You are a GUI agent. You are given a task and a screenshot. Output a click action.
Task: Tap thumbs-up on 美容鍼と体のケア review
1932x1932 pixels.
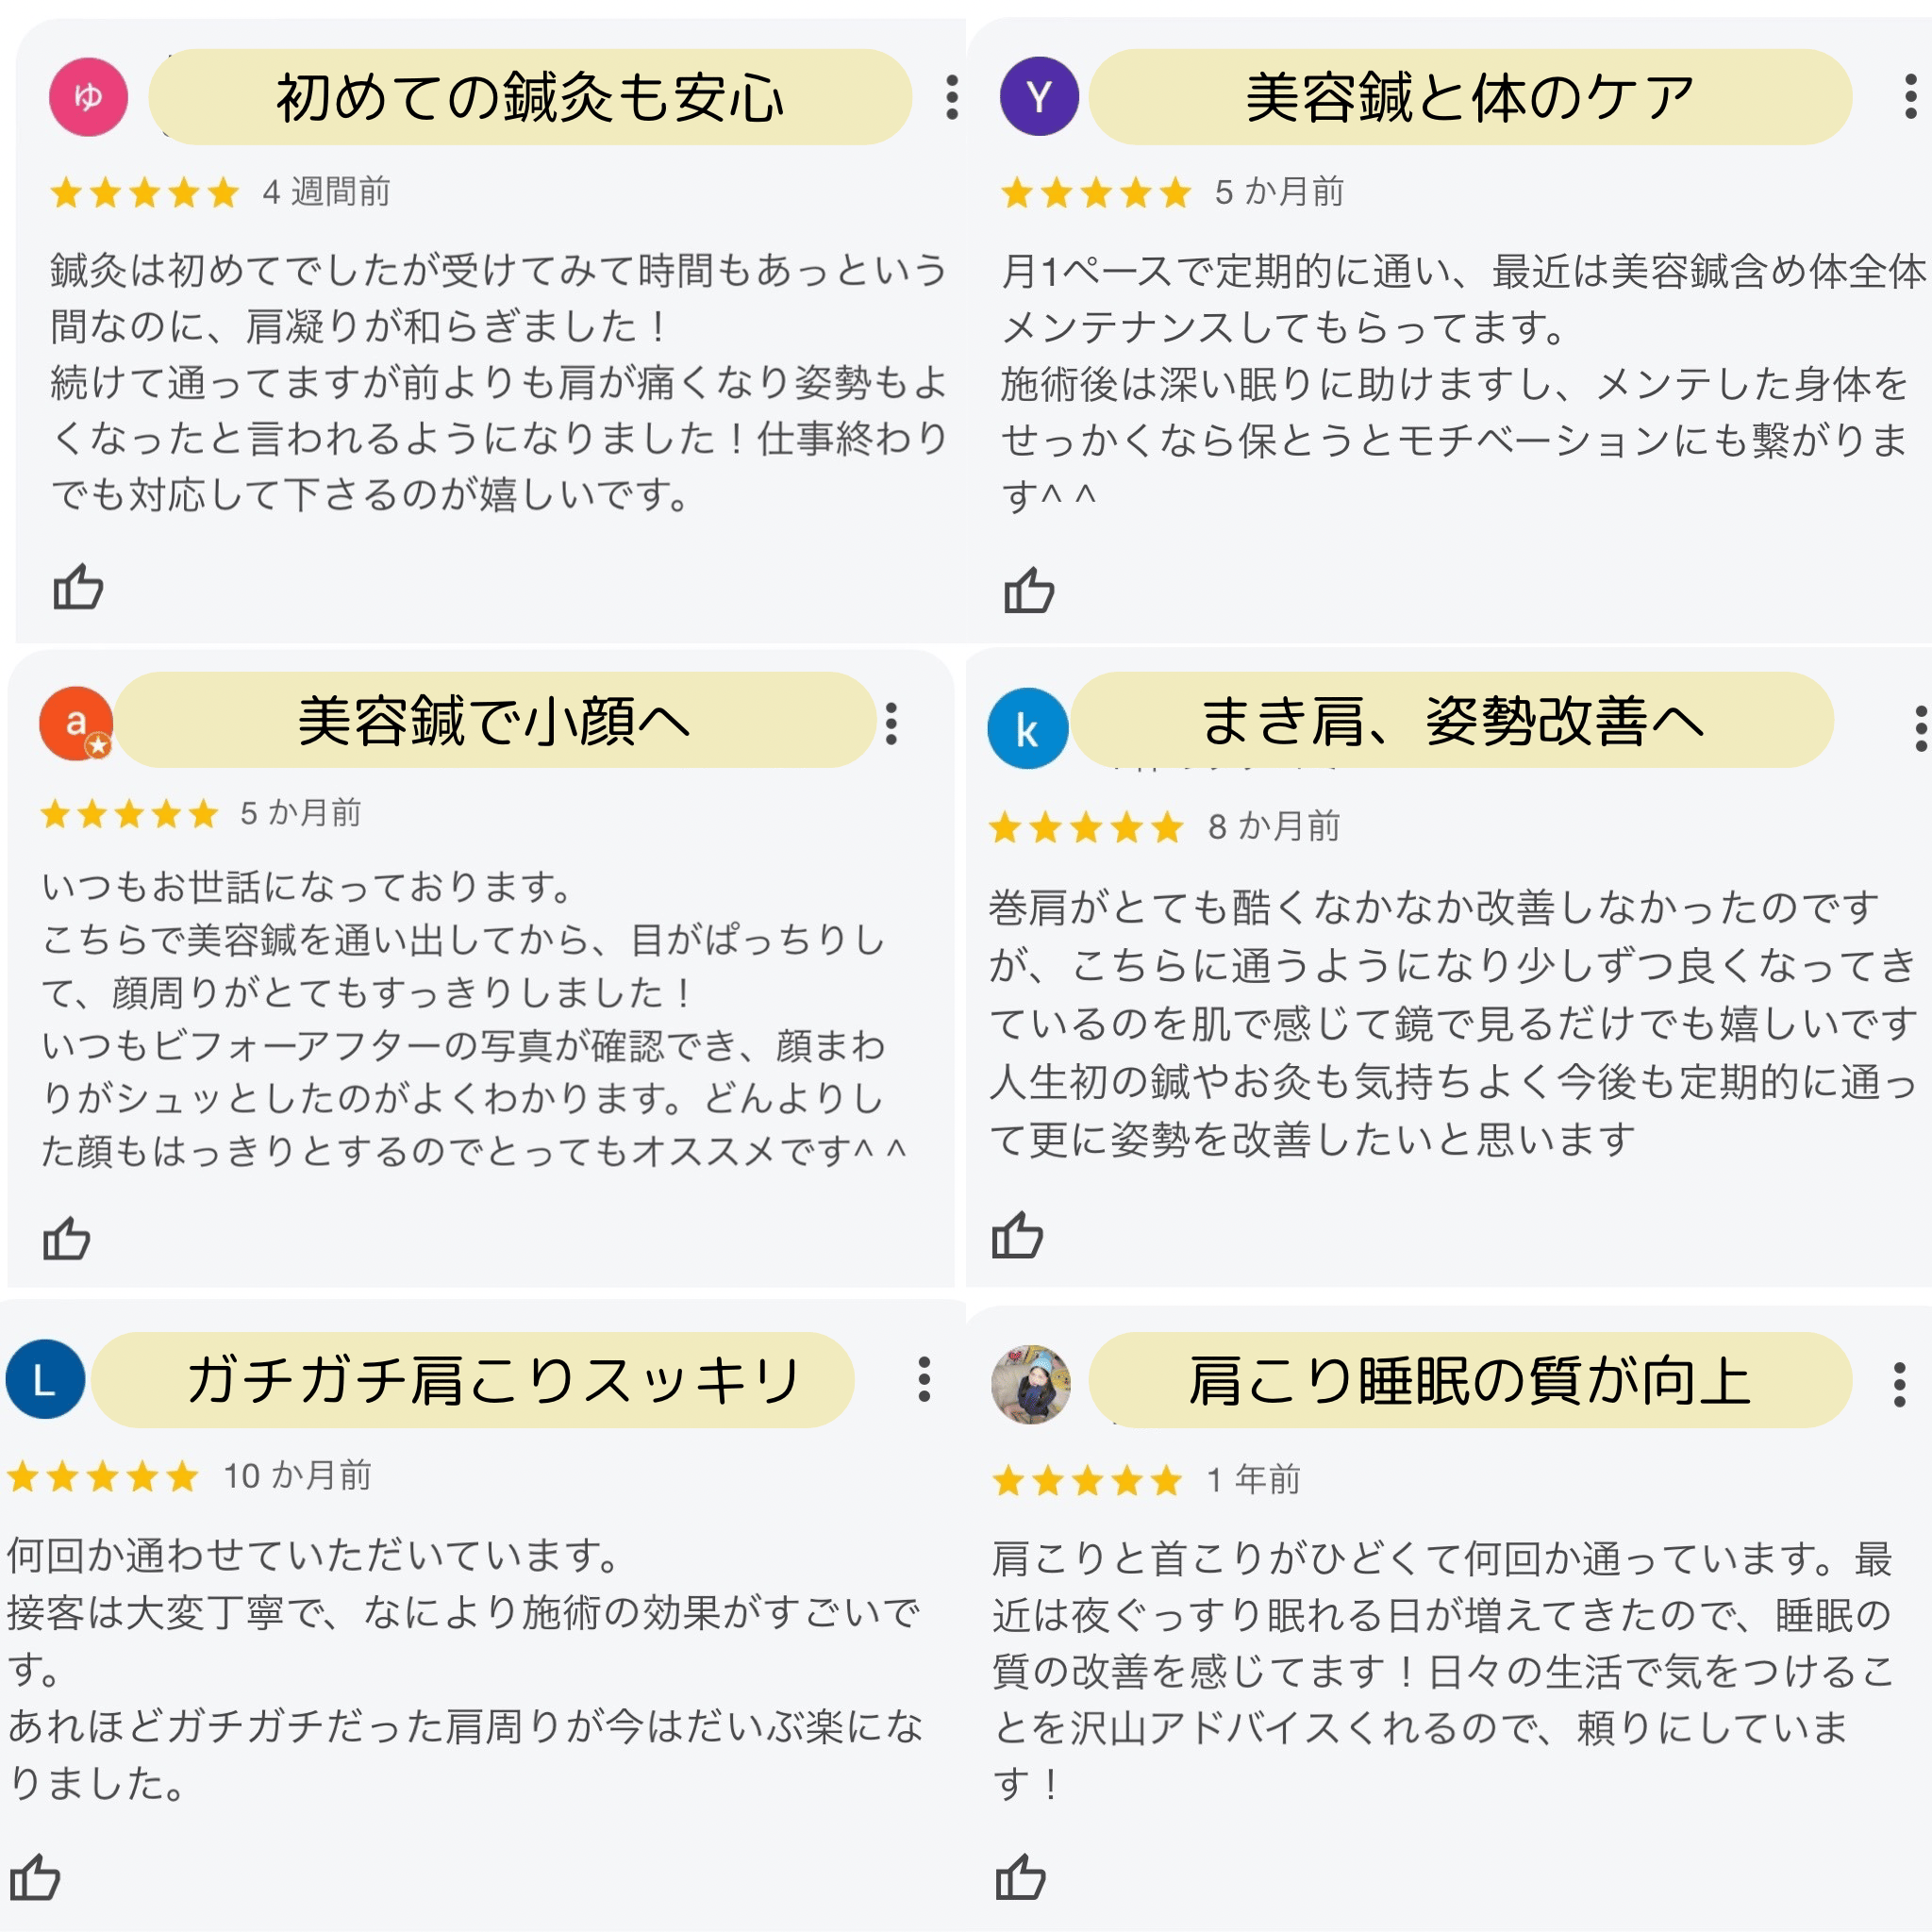click(x=1028, y=590)
